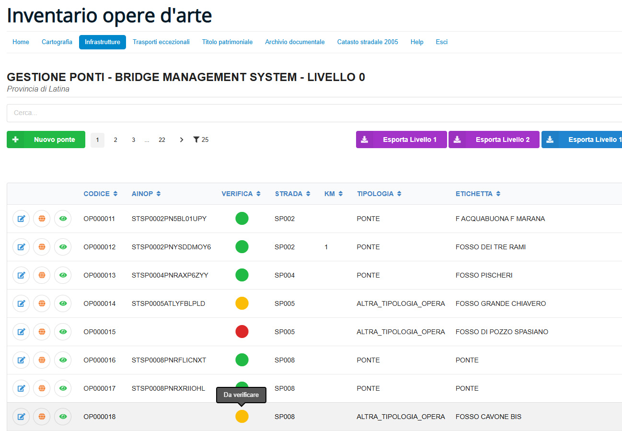
Task: Click the eye icon in row OP000015
Action: 62,332
